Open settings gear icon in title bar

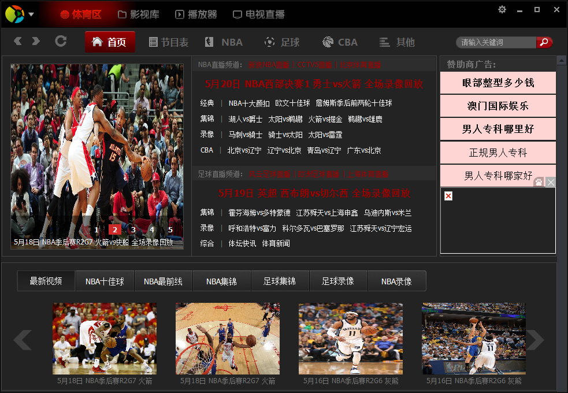click(502, 9)
